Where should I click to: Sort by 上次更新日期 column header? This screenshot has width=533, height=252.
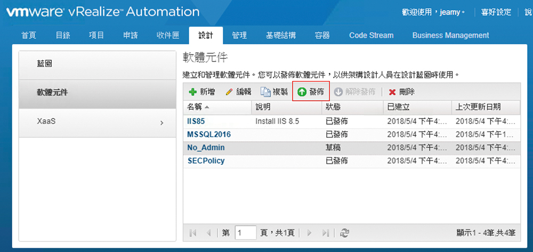point(486,107)
